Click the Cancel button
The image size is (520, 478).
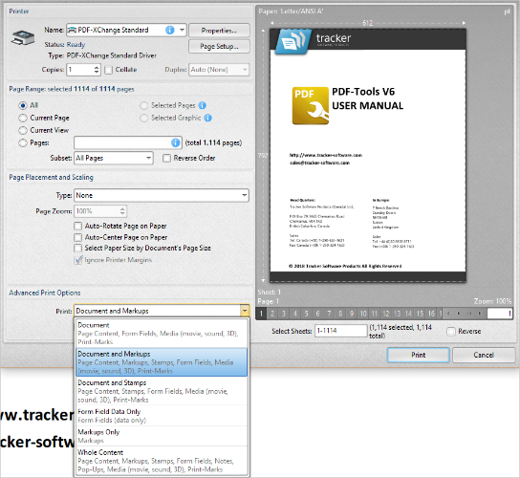484,355
